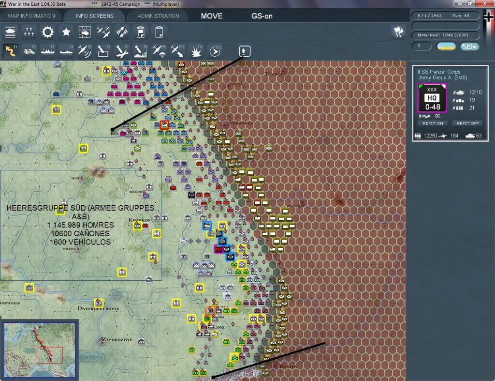
Task: Click the Kharkov city label
Action: [x=139, y=220]
